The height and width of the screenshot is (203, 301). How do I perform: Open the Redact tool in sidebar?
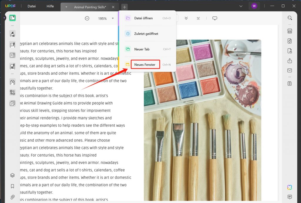click(12, 66)
